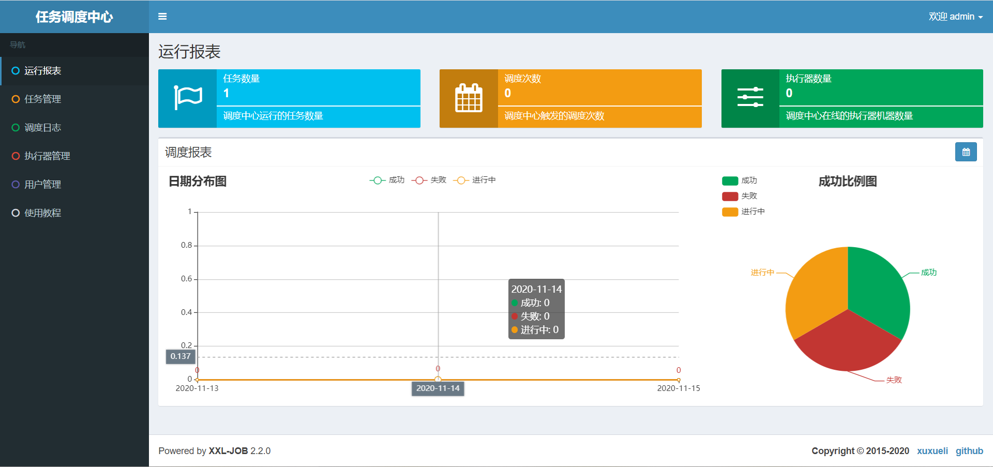Toggle the 进行中 series in line chart legend
Screen dimensions: 993x467
pyautogui.click(x=474, y=180)
